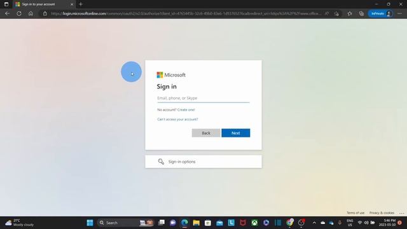Change ENG US input language

(x=350, y=223)
